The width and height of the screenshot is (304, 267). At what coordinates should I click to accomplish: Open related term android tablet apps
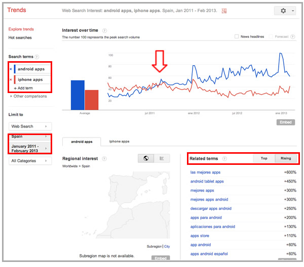[207, 182]
